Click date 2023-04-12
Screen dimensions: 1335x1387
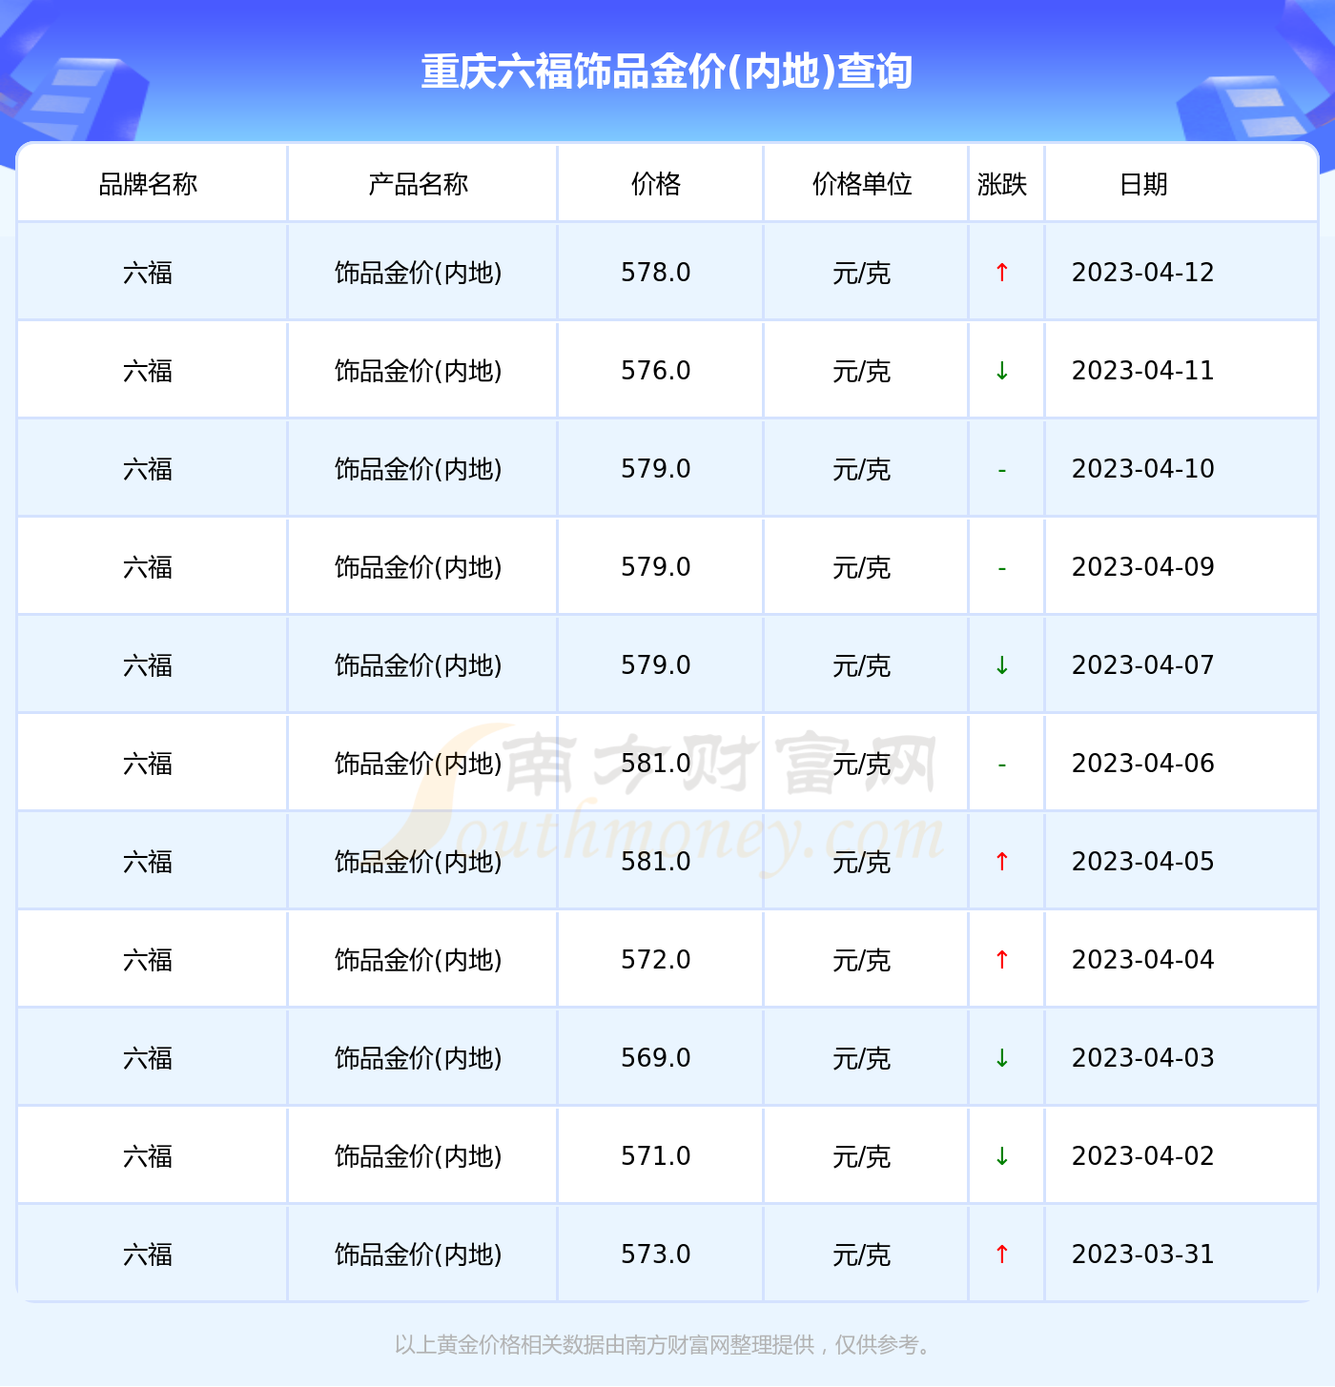pyautogui.click(x=1143, y=273)
